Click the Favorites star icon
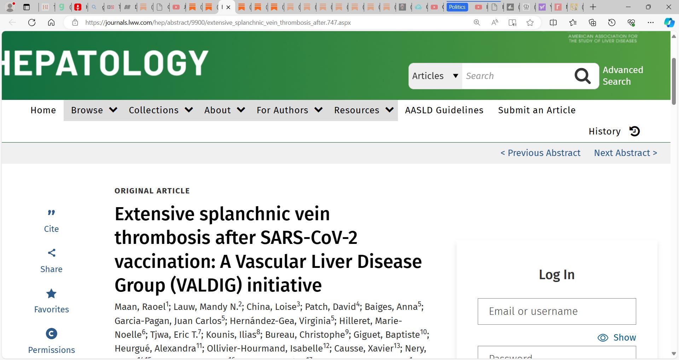 coord(51,293)
